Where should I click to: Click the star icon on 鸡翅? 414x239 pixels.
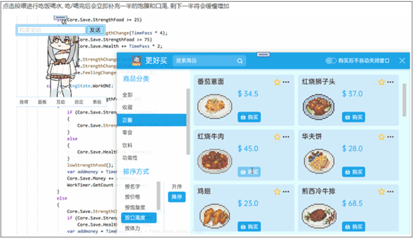pyautogui.click(x=277, y=192)
